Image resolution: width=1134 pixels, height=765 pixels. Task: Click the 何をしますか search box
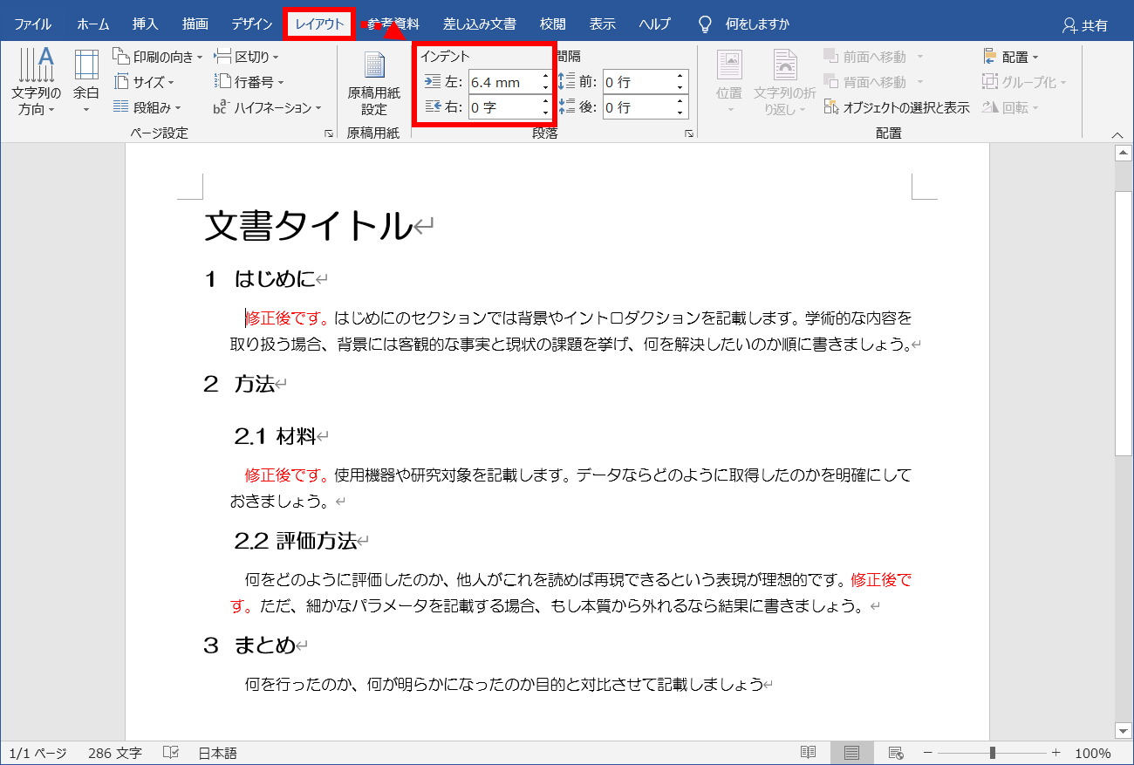[x=756, y=24]
